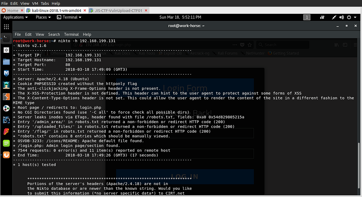Expand the Places dropdown menu
Viewport: 362px width, 197px height.
(x=43, y=17)
